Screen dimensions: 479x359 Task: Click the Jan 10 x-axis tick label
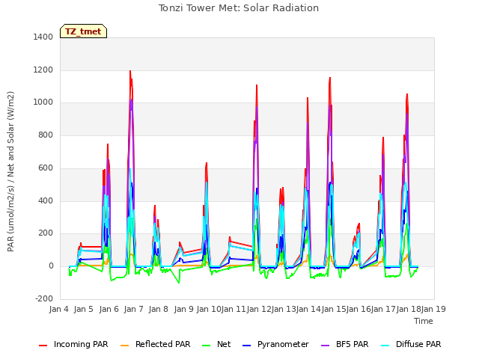[x=208, y=309]
